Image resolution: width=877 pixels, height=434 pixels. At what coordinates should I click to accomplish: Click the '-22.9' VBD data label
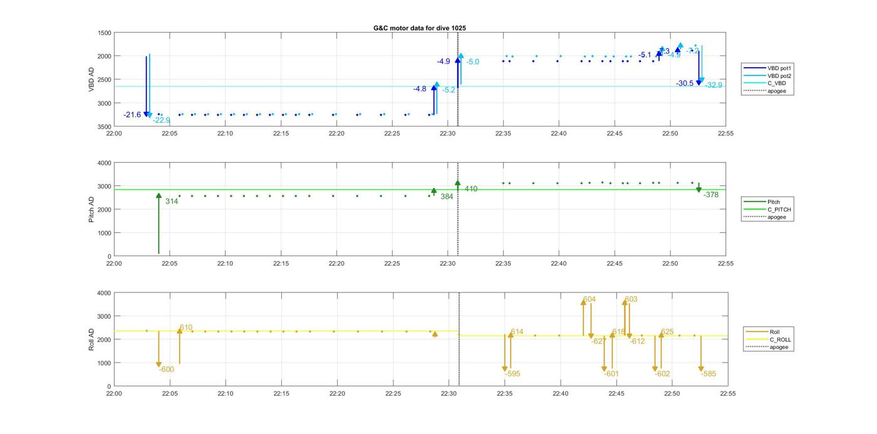point(162,120)
